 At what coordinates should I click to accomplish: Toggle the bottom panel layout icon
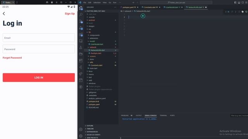pyautogui.click(x=239, y=2)
